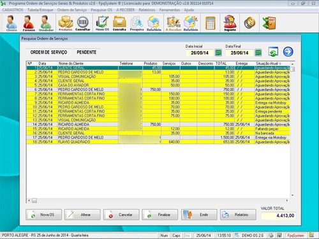The image size is (319, 239).
Task: Click the Emitir button
Action: pyautogui.click(x=199, y=215)
